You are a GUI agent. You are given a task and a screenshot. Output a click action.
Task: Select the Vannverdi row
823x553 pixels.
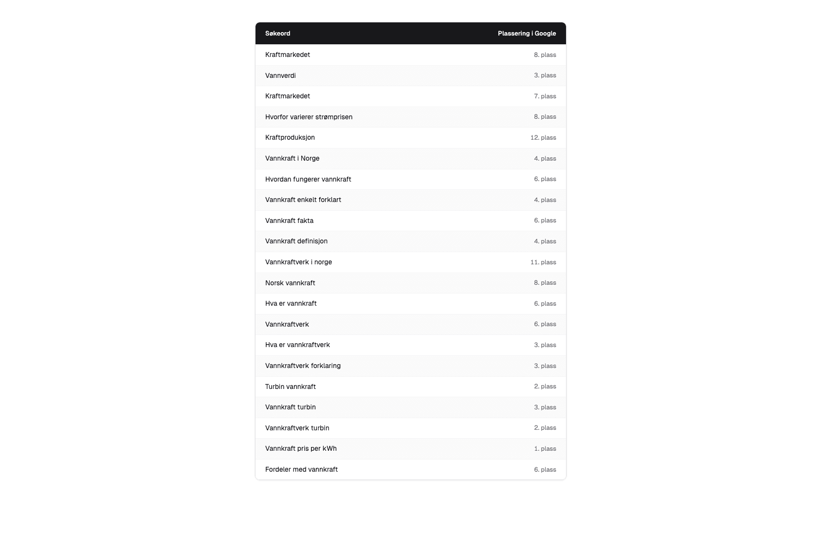(411, 75)
